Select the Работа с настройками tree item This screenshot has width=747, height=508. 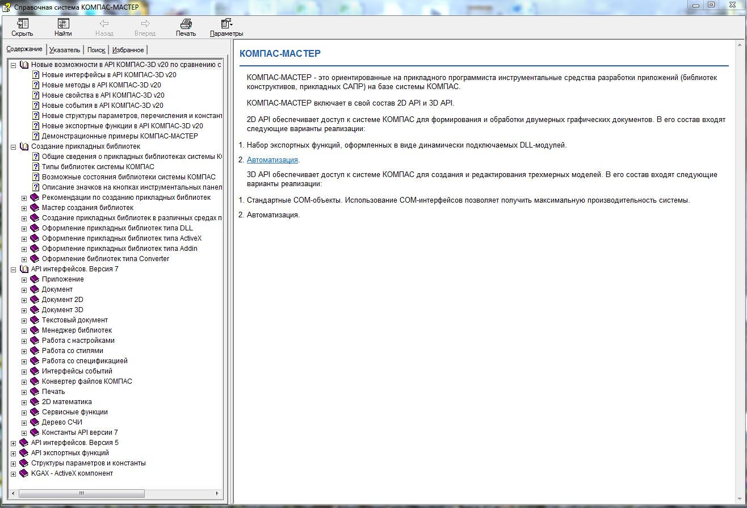click(x=78, y=341)
